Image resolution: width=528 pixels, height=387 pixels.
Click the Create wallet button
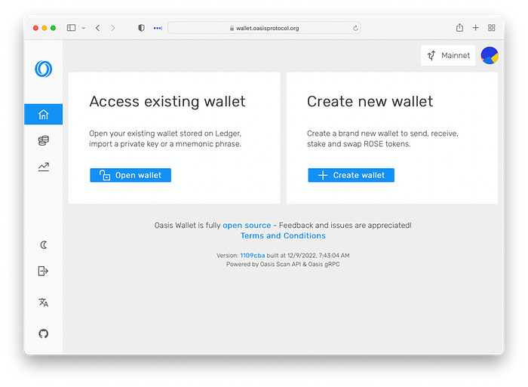pos(351,175)
